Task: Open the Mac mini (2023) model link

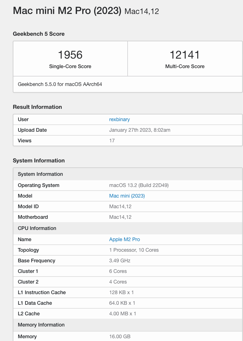Action: [127, 196]
